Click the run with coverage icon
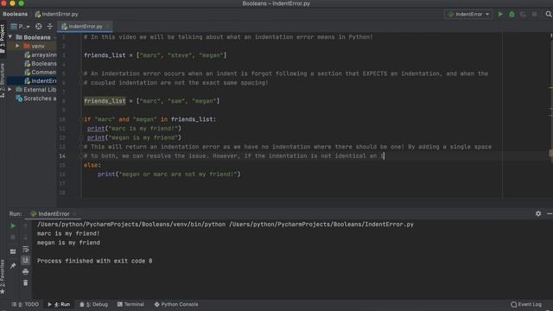The image size is (553, 311). pyautogui.click(x=523, y=14)
